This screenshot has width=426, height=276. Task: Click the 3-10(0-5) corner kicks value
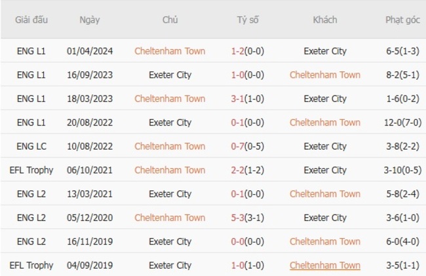tap(402, 170)
